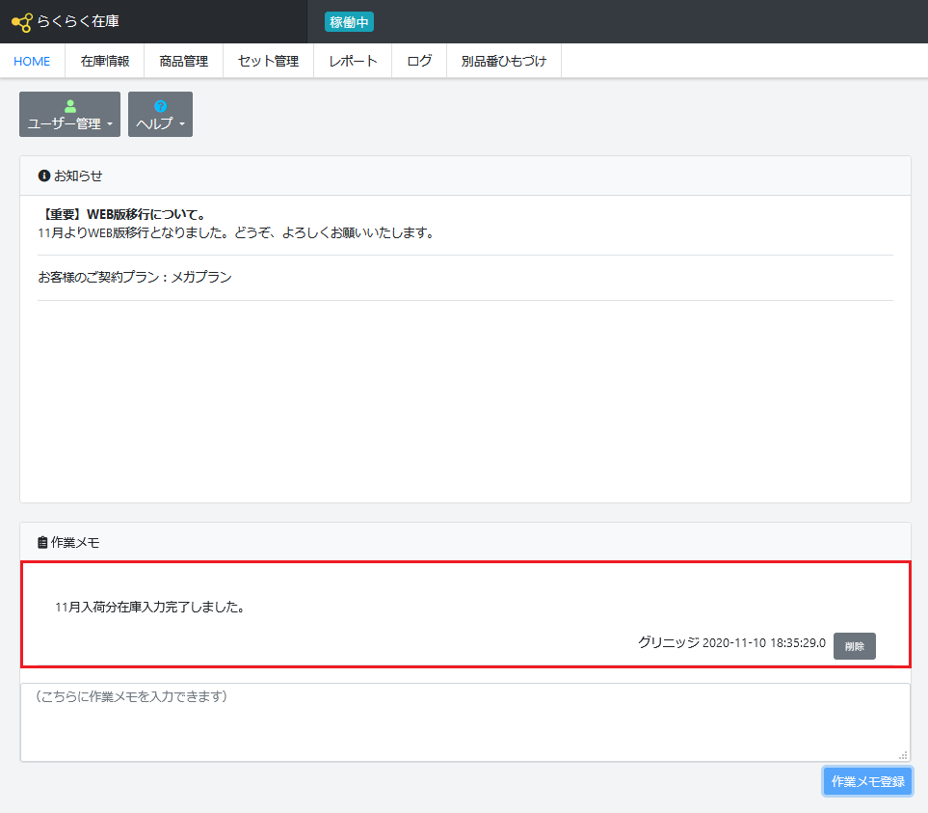
Task: Click the 作業メモ clipboard icon
Action: (42, 542)
